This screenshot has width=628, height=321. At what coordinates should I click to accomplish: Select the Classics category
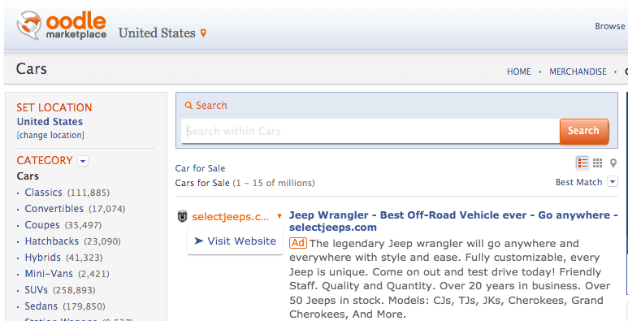click(x=43, y=193)
